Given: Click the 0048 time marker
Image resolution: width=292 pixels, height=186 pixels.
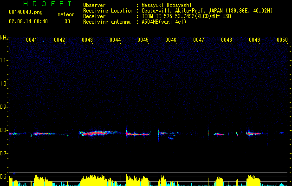Looking at the screenshot, I should coord(227,40).
